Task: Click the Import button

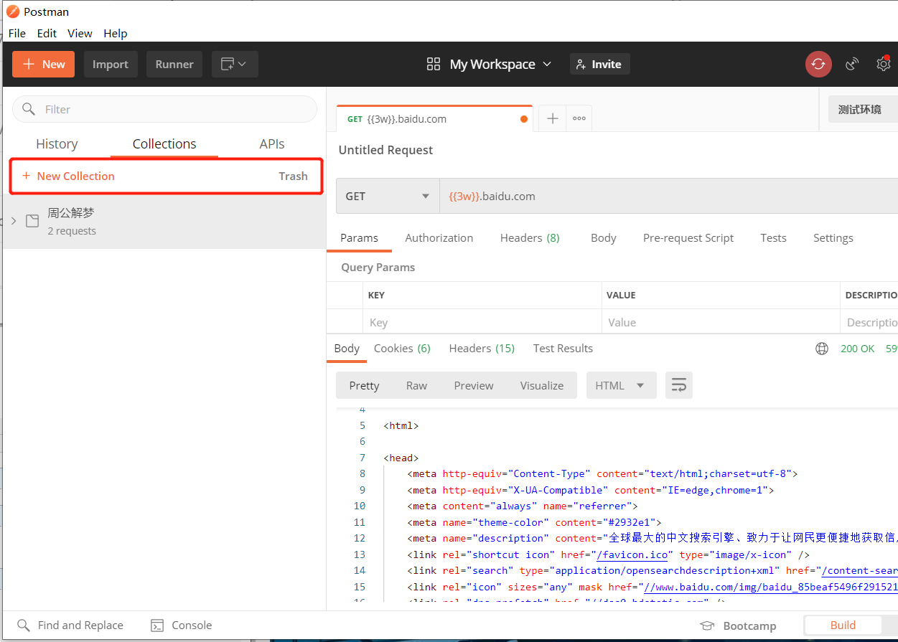Action: coord(111,64)
